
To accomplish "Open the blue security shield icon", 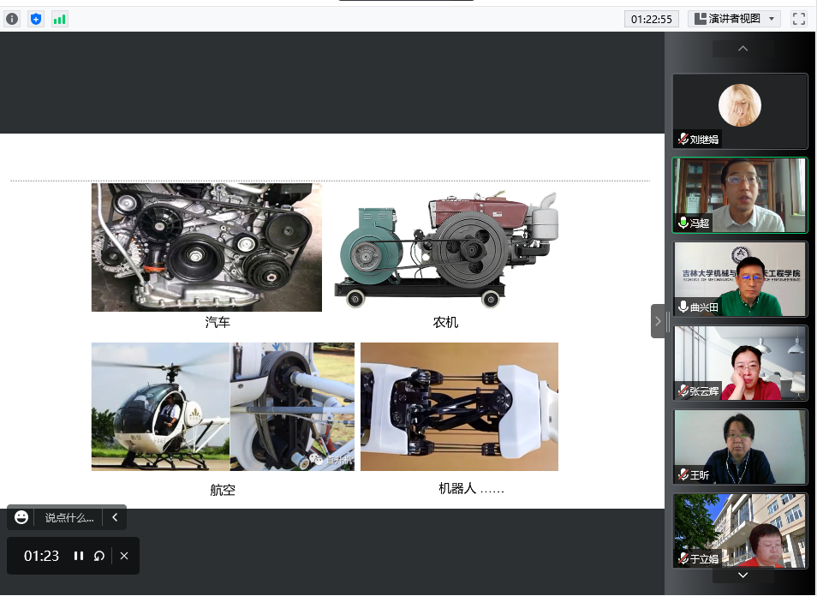I will tap(36, 19).
